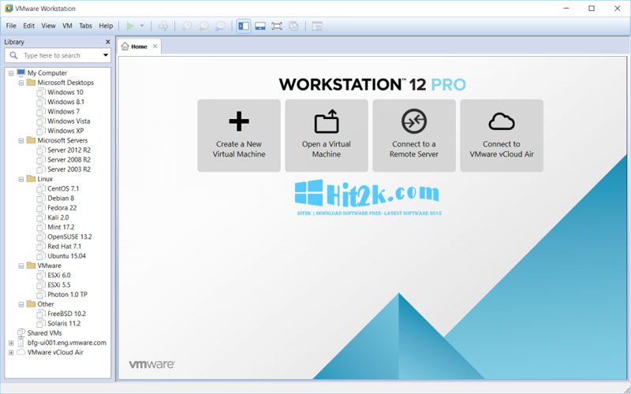Collapse the VMware folder

point(21,266)
